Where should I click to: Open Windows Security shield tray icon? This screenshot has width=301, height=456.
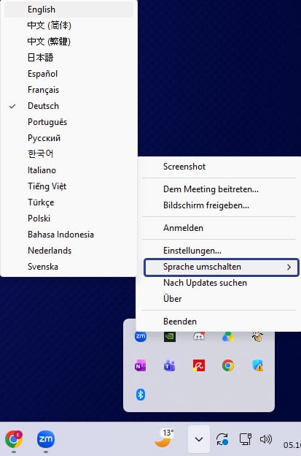point(257,366)
